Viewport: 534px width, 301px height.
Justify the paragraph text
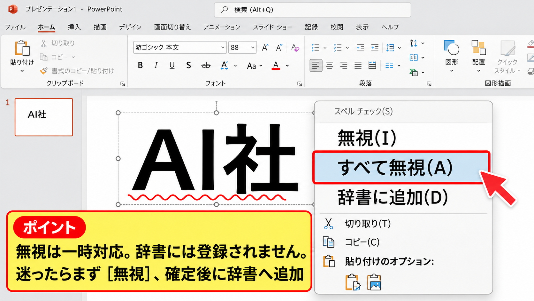click(358, 66)
